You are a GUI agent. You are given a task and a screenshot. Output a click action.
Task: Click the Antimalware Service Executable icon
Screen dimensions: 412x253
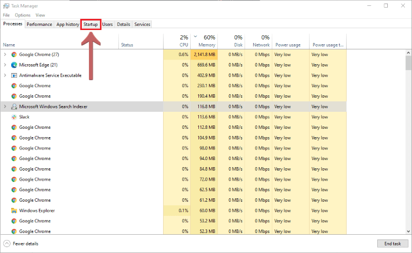[x=14, y=75]
